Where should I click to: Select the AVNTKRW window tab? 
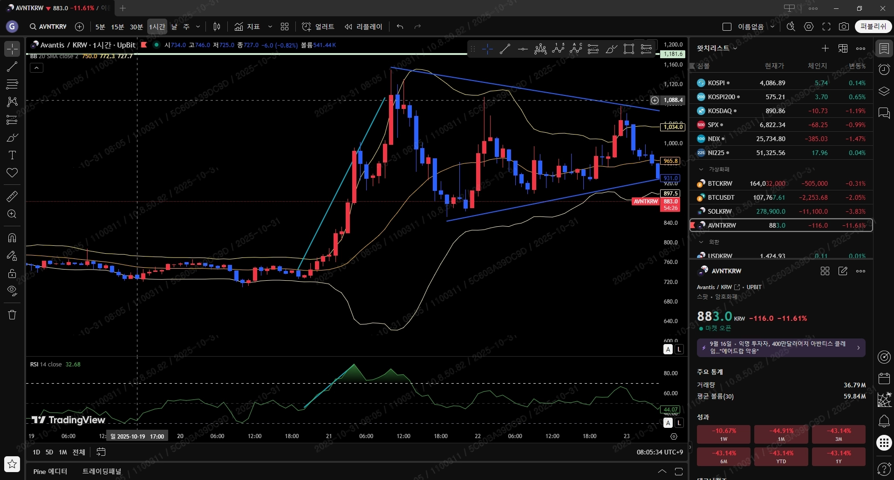pyautogui.click(x=58, y=8)
